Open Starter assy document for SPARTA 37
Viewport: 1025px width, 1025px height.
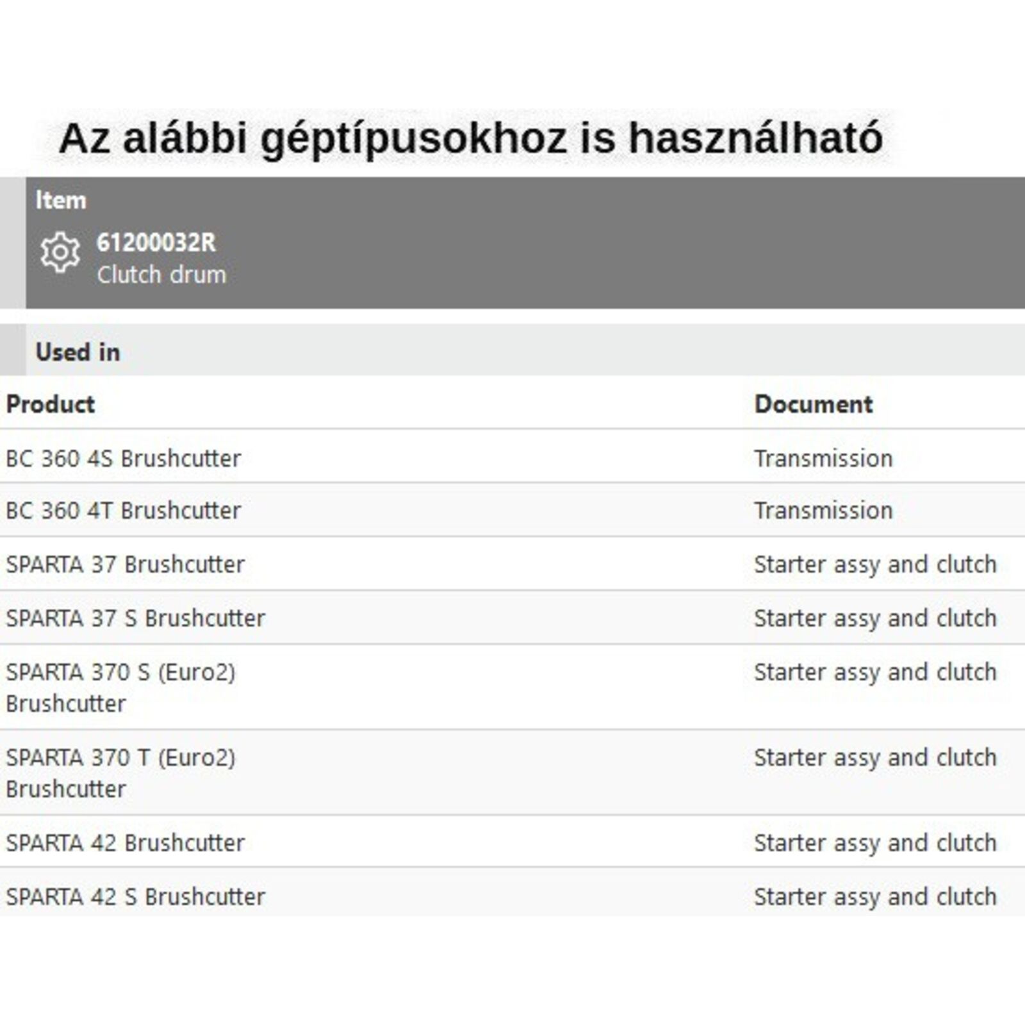point(875,564)
